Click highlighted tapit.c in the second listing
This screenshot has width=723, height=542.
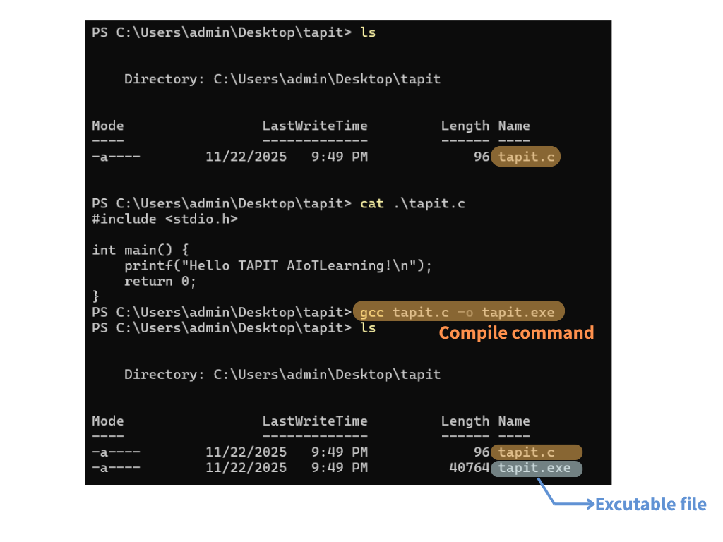pyautogui.click(x=537, y=452)
